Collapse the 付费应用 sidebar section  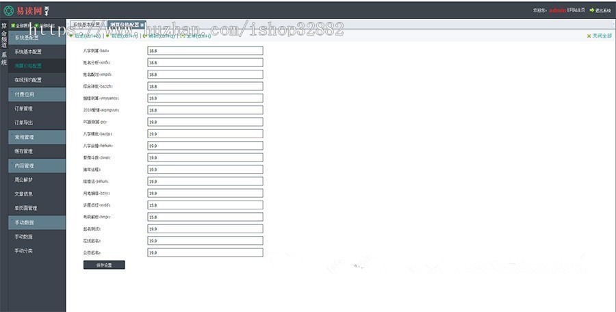pyautogui.click(x=38, y=94)
